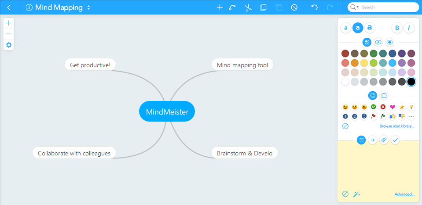Select the small font size
Screen dimensions: 422x205
tap(346, 28)
